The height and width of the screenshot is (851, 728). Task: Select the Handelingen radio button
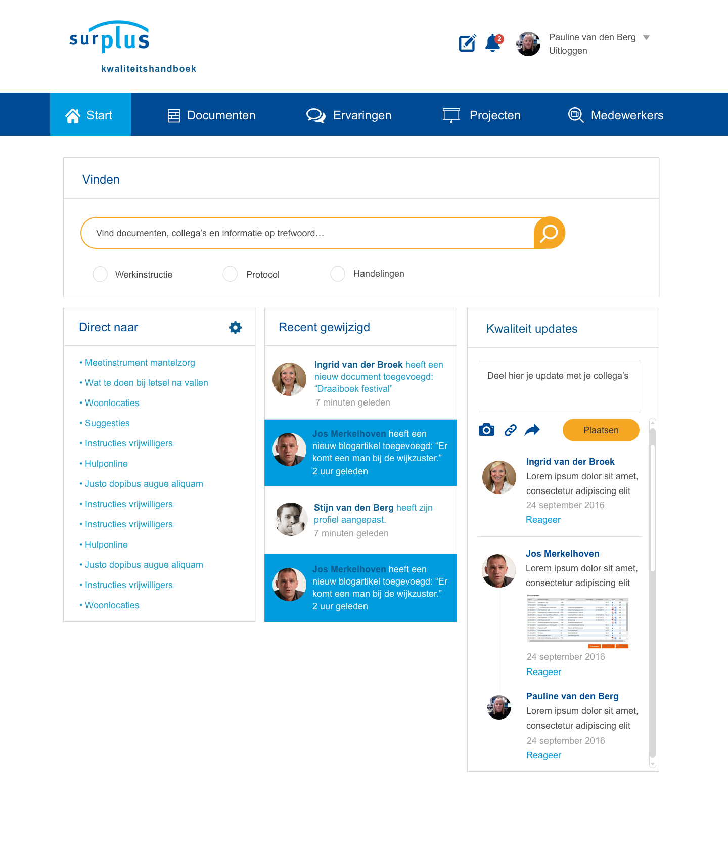coord(338,274)
